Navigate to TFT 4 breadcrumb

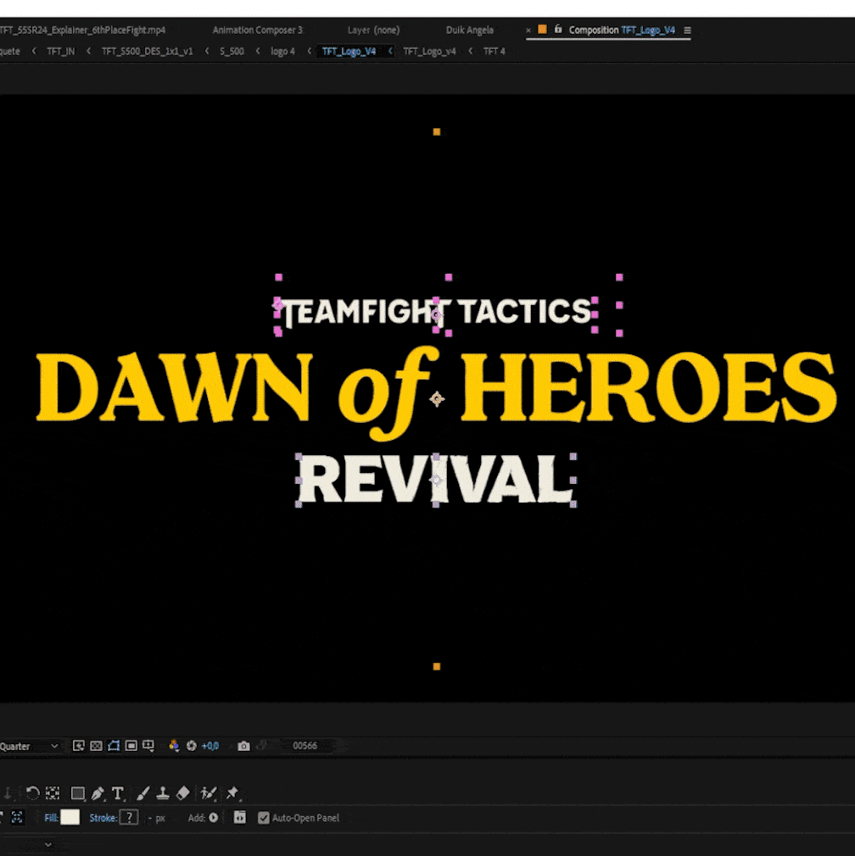tap(495, 52)
